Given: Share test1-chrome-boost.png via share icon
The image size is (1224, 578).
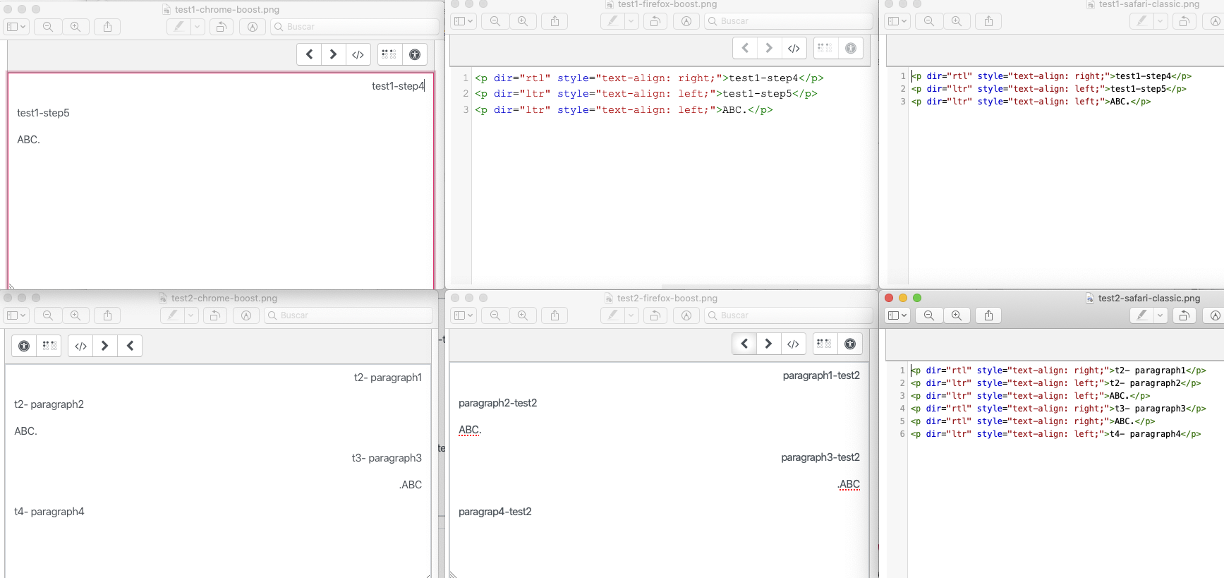Looking at the screenshot, I should (107, 27).
